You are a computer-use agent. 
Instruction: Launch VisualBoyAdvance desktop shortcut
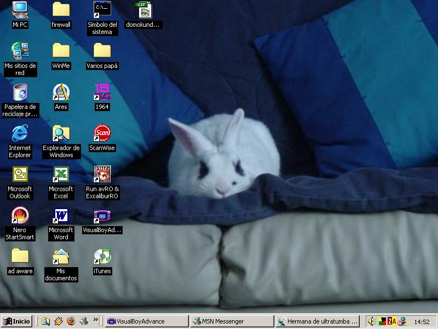[102, 216]
